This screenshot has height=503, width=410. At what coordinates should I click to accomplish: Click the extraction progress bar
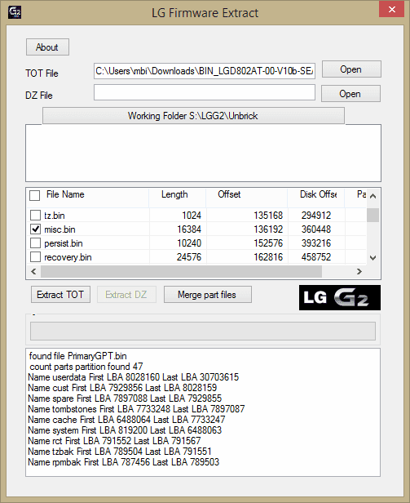click(203, 331)
